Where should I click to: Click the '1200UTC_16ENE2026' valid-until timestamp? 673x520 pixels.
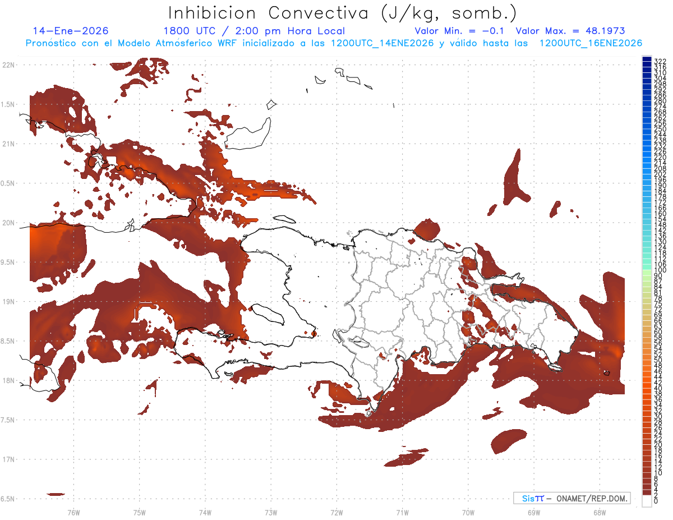pyautogui.click(x=591, y=43)
